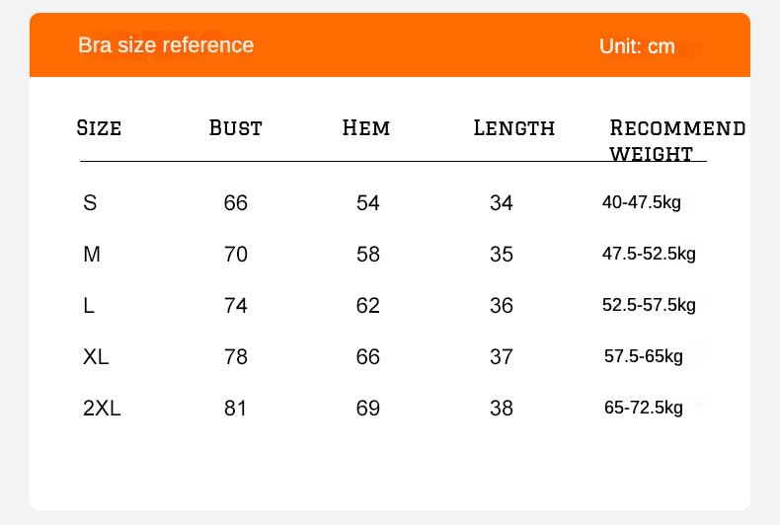Screen dimensions: 780x525
Task: Select length value 36 for size L
Action: coord(502,306)
